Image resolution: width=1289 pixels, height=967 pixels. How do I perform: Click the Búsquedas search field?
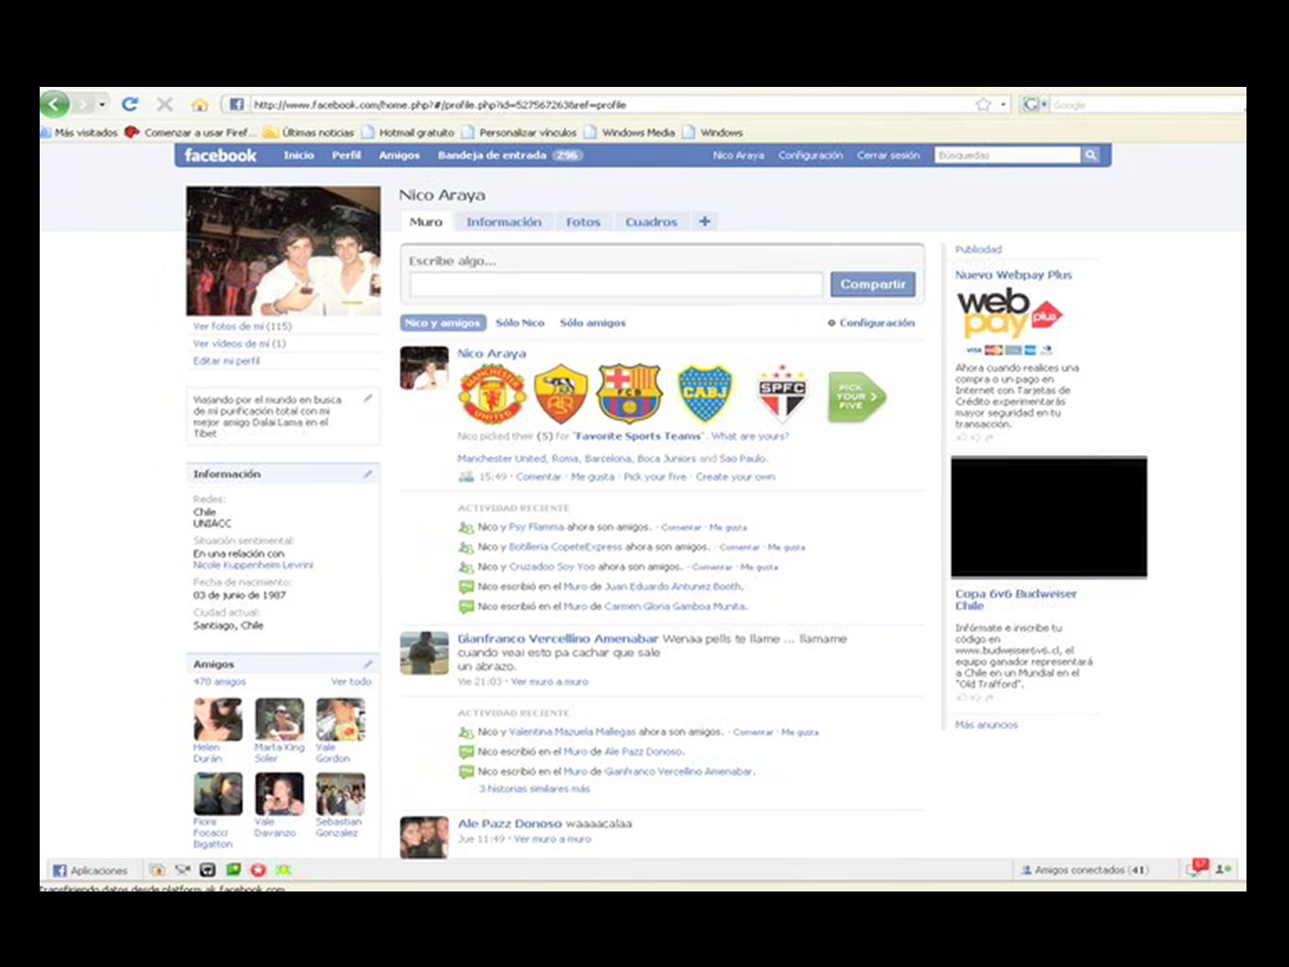pos(1008,155)
